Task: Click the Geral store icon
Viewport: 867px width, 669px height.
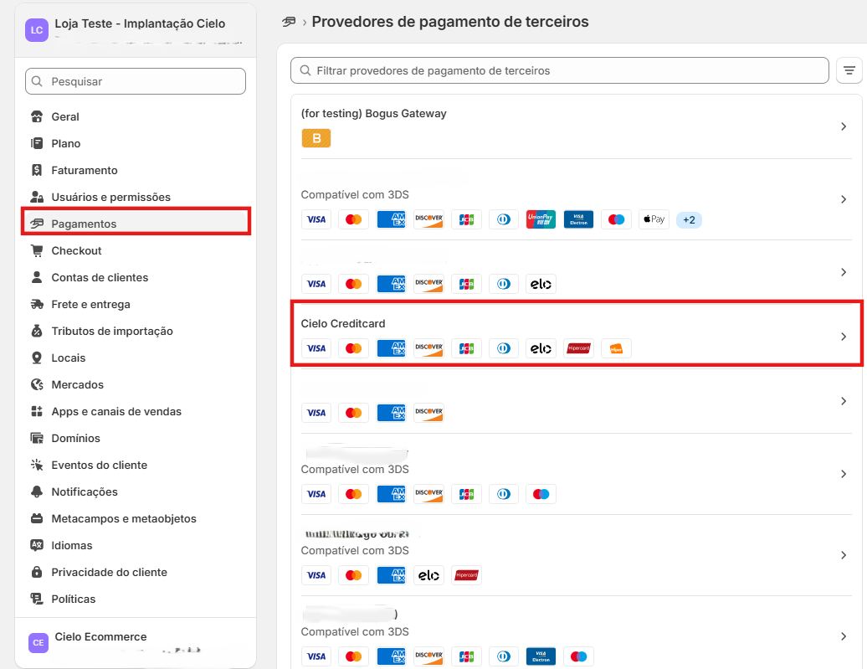Action: [37, 116]
